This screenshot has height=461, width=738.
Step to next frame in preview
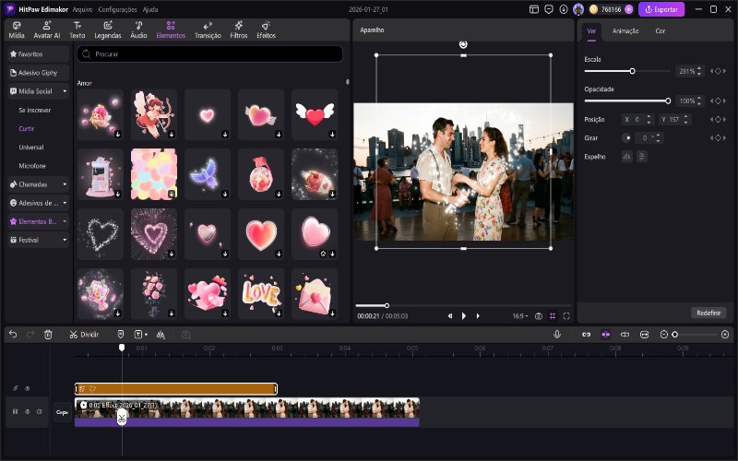(x=478, y=316)
